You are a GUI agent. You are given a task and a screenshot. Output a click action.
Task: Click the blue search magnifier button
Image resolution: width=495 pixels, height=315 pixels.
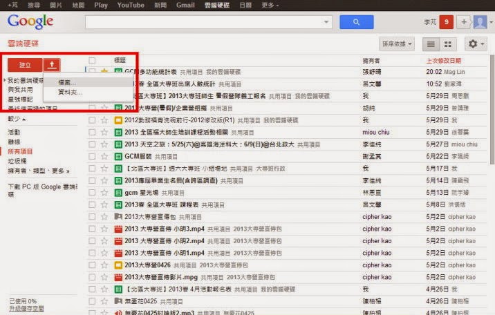tap(357, 22)
